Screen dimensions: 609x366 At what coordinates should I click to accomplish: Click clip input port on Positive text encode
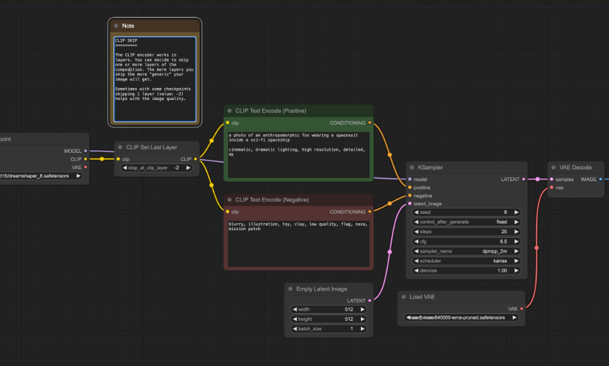tap(227, 123)
